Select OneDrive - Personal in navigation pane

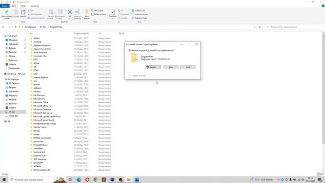(x=16, y=74)
